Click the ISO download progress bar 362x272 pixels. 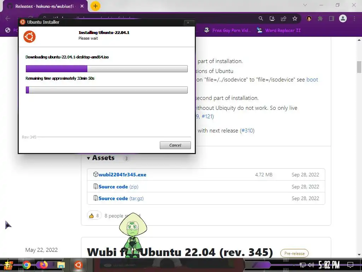107,69
